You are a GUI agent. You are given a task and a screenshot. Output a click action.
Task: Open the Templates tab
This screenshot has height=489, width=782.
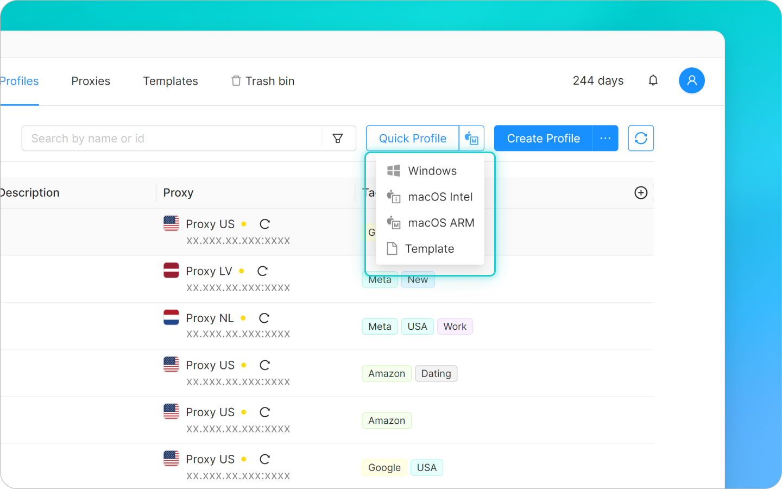point(170,80)
